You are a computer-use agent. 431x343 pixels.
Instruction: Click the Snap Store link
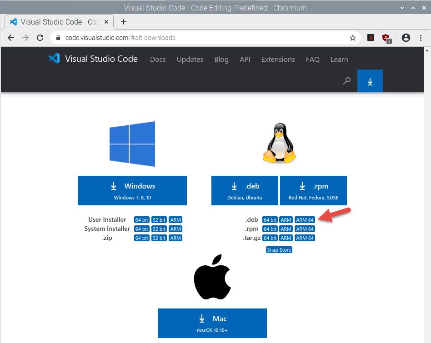pos(279,249)
